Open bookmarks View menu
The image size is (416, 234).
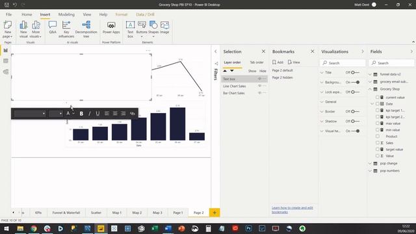pyautogui.click(x=294, y=62)
